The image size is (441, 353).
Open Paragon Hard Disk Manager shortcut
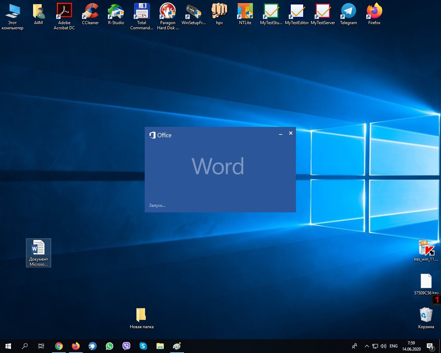(x=168, y=17)
